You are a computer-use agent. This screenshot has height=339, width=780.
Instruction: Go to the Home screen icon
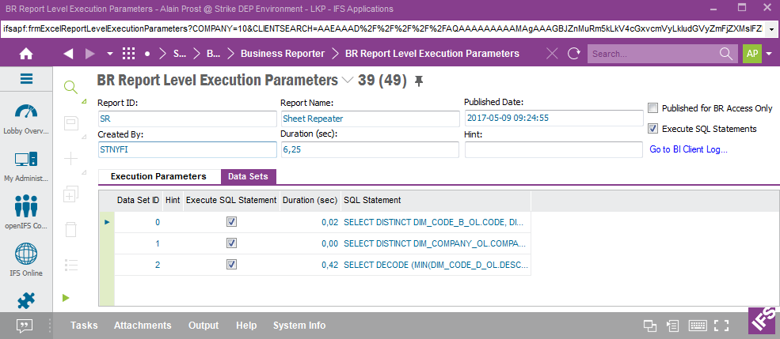[x=26, y=54]
